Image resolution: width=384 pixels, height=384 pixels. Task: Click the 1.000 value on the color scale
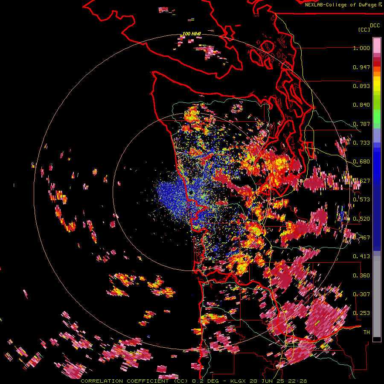coord(361,48)
